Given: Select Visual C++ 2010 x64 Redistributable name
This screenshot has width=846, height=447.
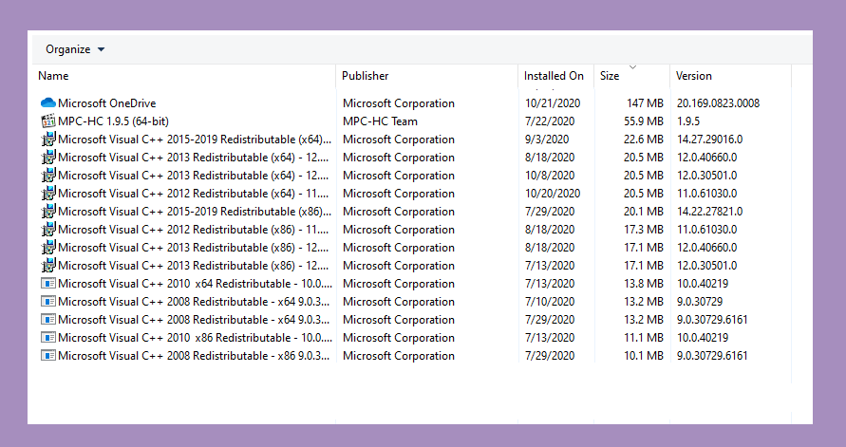Looking at the screenshot, I should (196, 283).
